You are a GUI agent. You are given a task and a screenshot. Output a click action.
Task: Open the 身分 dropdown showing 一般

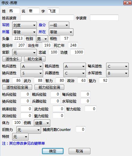click(x=59, y=25)
